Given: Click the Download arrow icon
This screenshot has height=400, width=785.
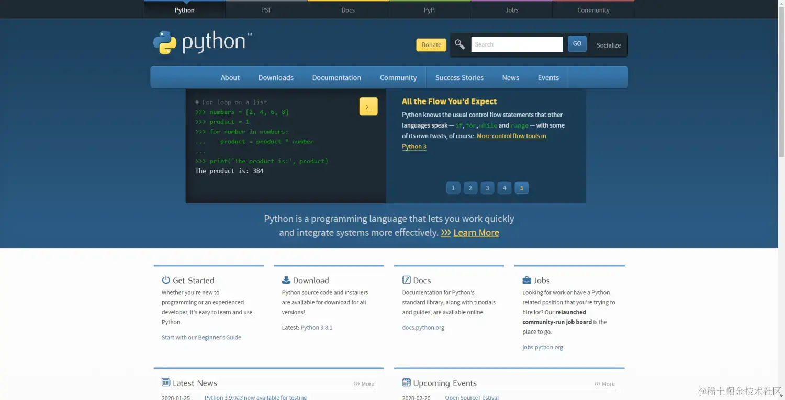Looking at the screenshot, I should click(x=286, y=280).
